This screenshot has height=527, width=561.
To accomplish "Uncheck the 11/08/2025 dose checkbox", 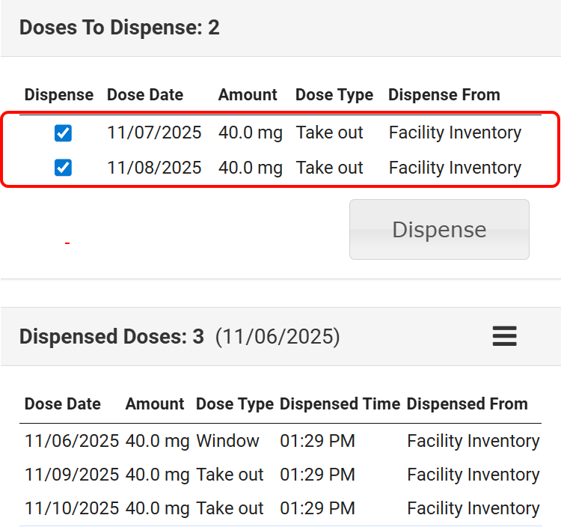I will [x=64, y=168].
